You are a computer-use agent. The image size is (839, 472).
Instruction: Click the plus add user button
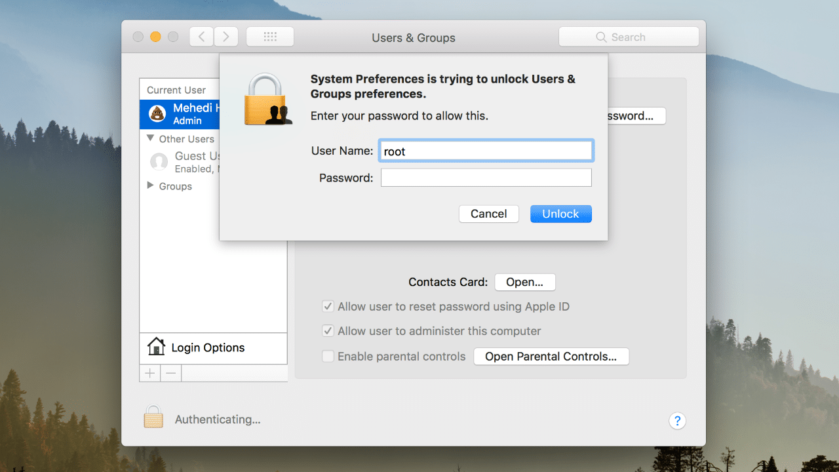coord(150,373)
